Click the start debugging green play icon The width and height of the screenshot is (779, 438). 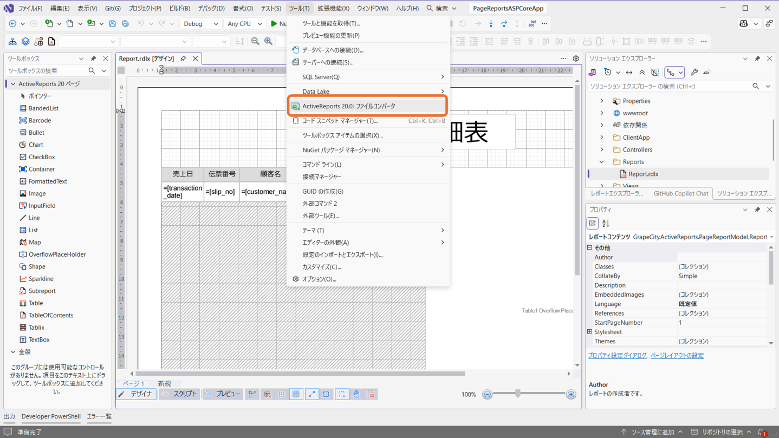tap(274, 24)
